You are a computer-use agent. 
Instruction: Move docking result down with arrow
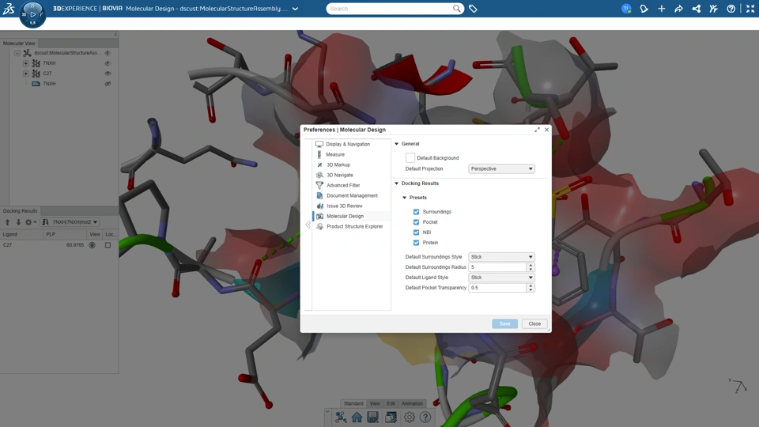(18, 221)
